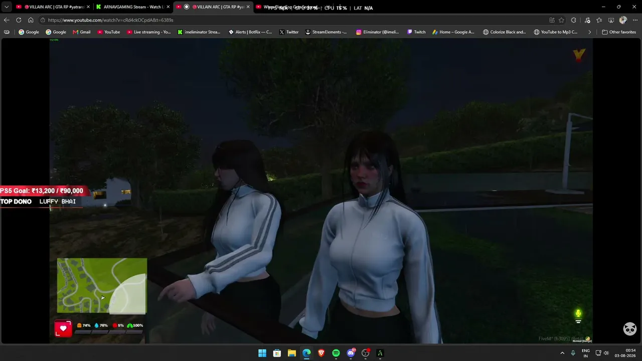Screen dimensions: 642x361
Task: Add this page to favorites star
Action: 562,20
